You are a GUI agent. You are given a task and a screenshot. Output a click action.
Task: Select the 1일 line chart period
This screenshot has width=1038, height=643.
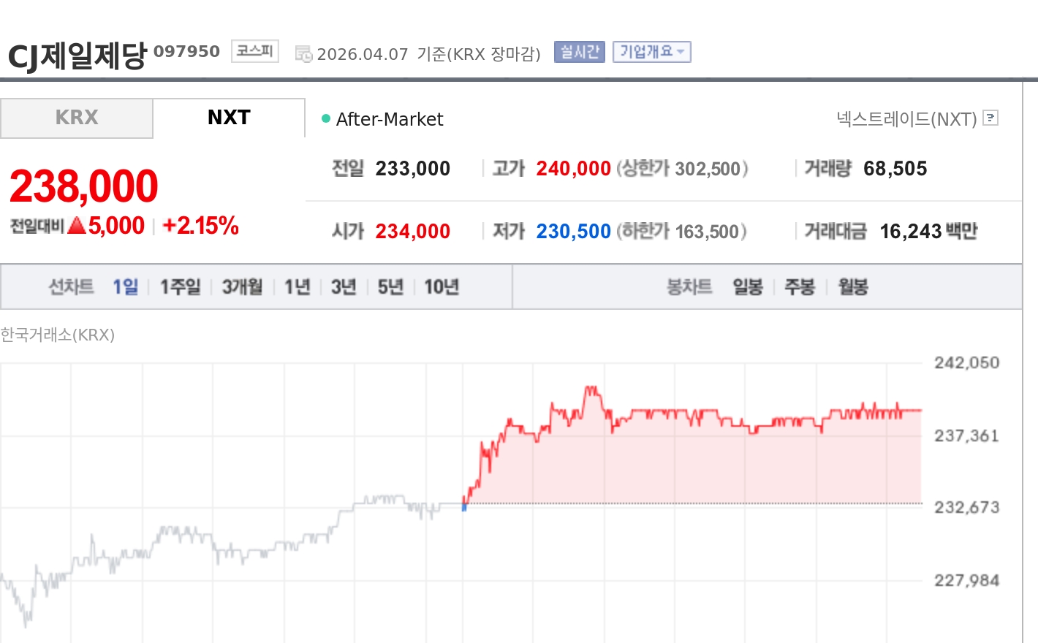(x=125, y=286)
